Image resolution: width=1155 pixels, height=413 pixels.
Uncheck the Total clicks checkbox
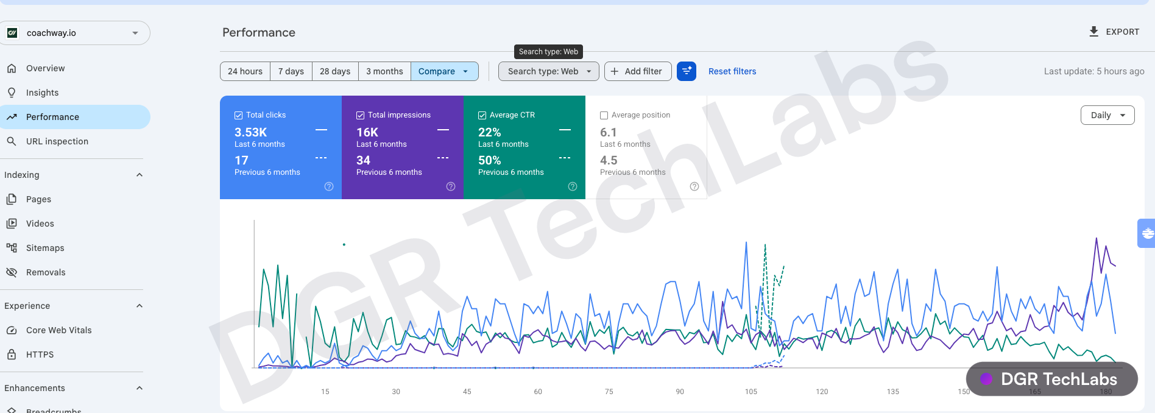click(x=239, y=115)
